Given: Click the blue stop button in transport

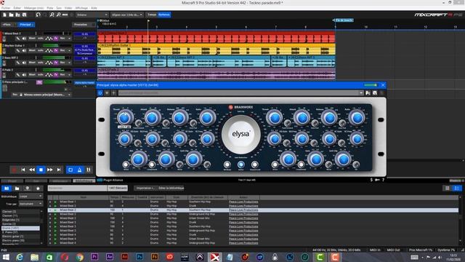Looking at the screenshot, I should [x=41, y=170].
